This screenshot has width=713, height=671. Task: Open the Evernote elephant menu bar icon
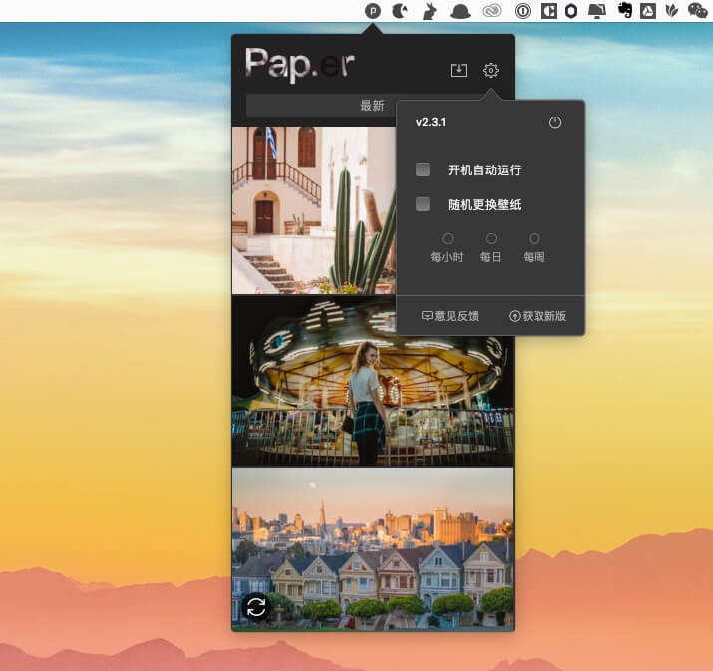[x=625, y=10]
